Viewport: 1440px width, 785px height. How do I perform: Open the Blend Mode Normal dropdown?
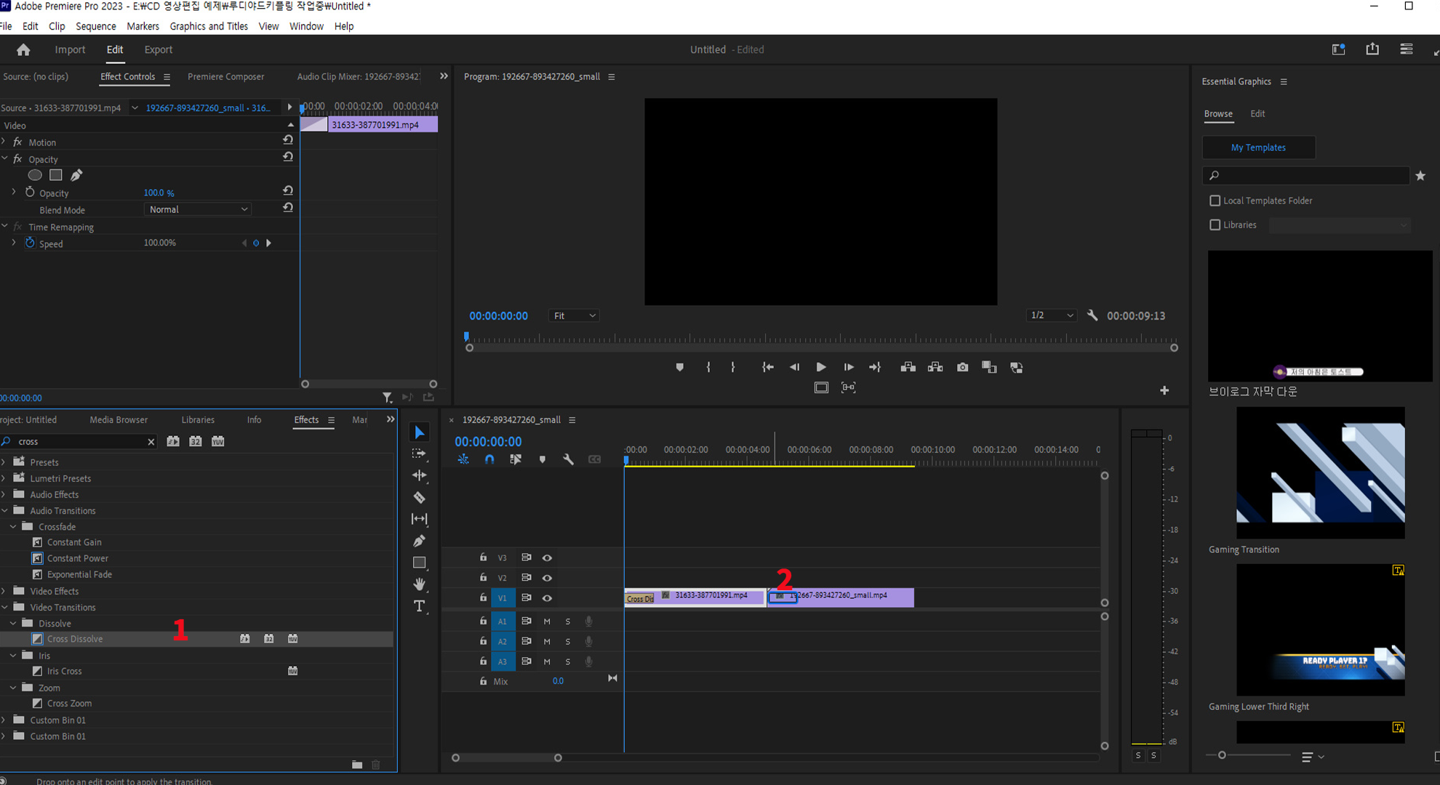198,209
